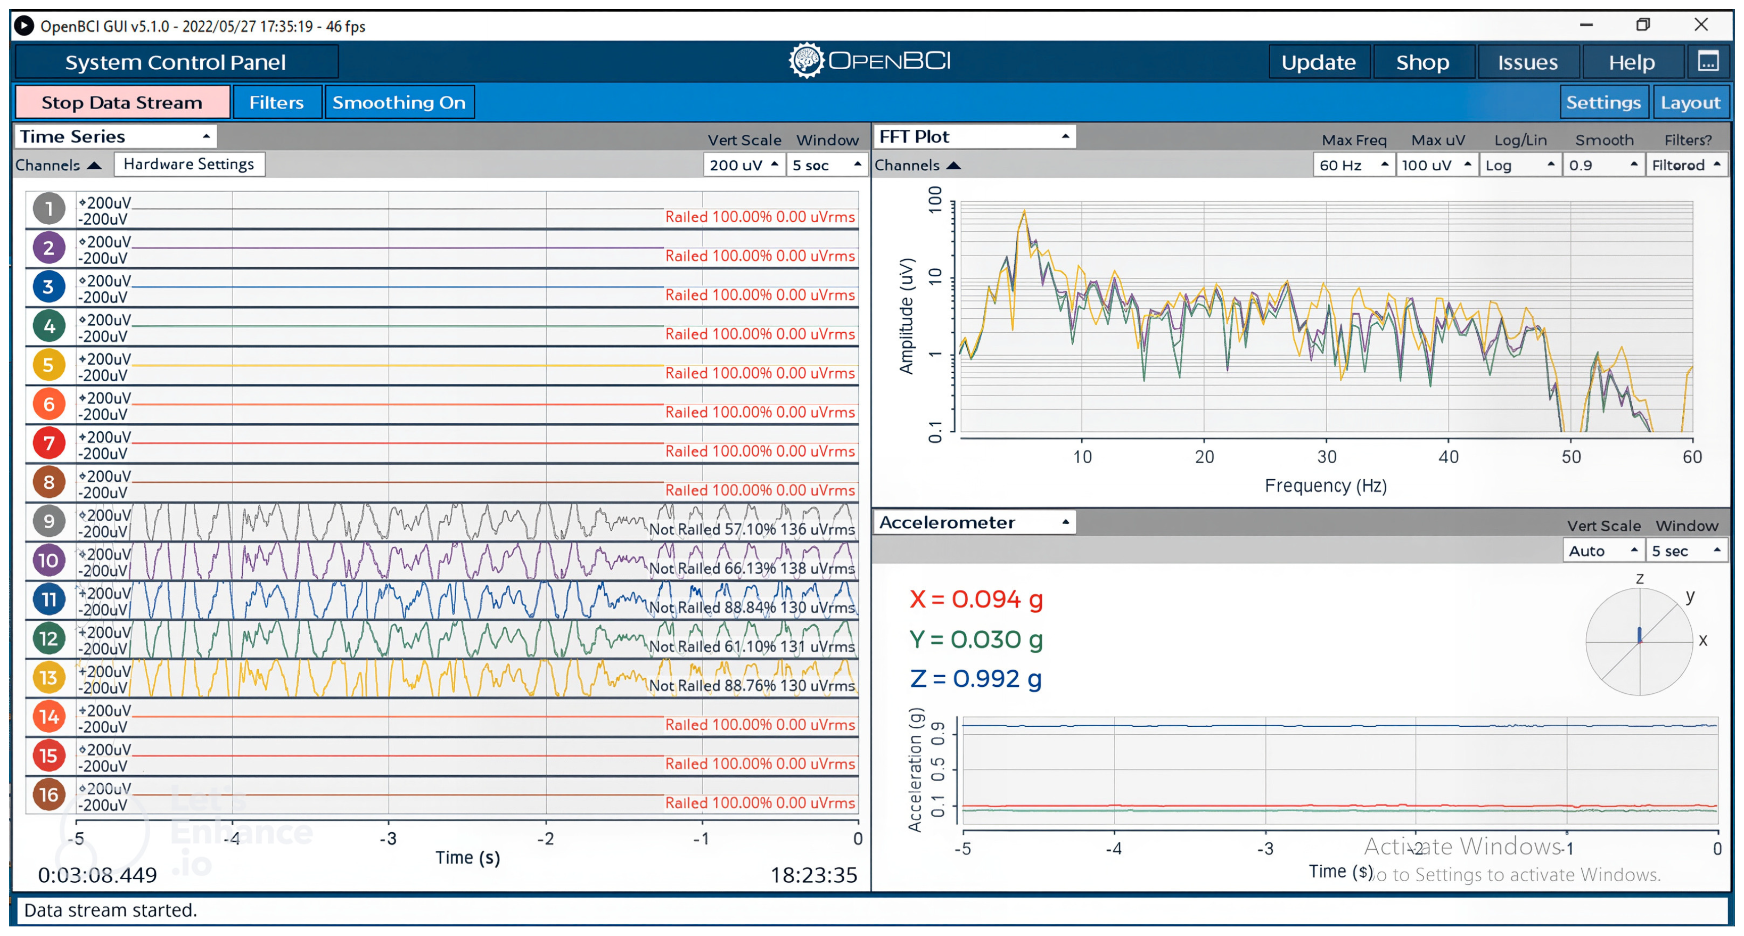Click the channel 1 circle icon
Screen dimensions: 1744x936
(x=49, y=209)
